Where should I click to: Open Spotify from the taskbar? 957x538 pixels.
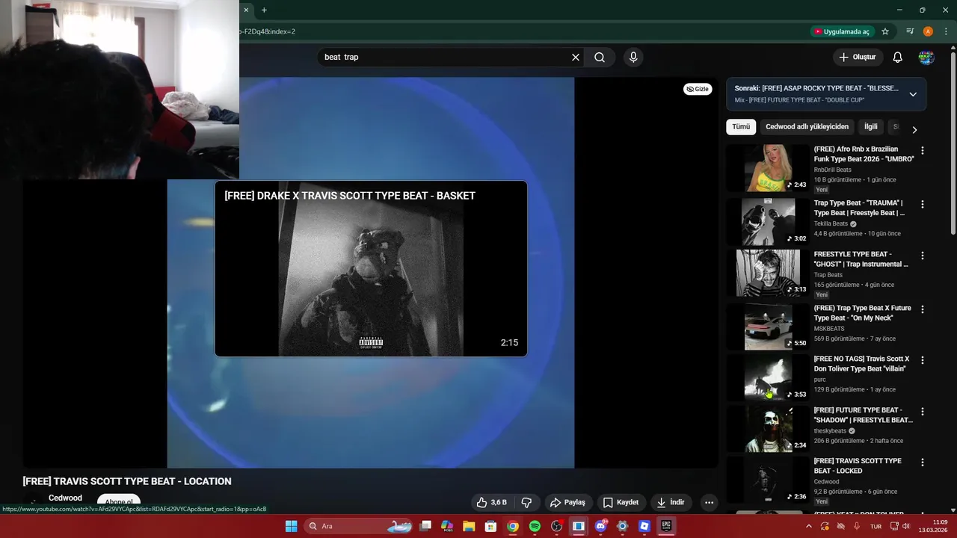[535, 526]
